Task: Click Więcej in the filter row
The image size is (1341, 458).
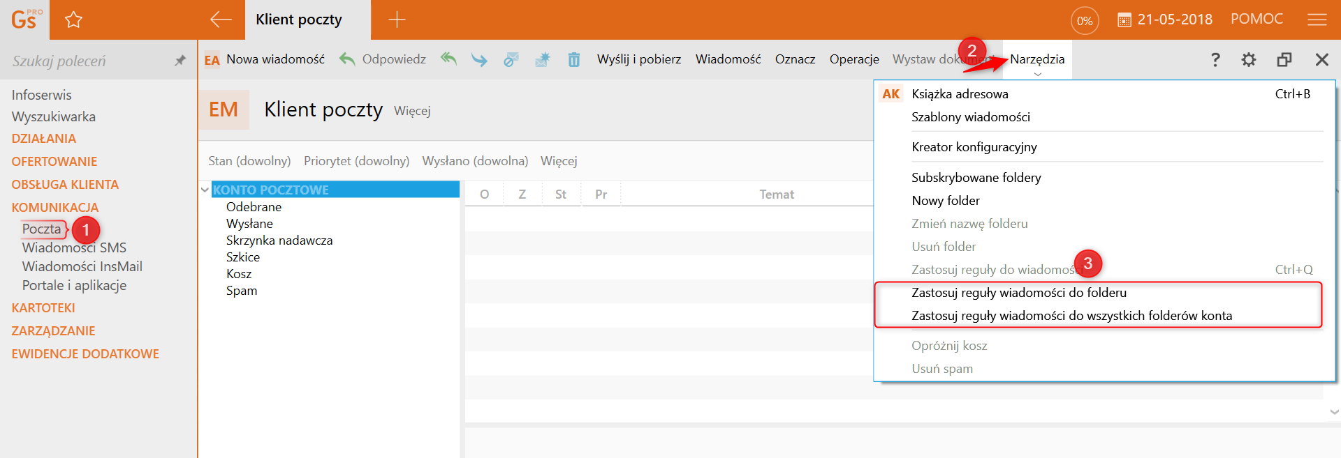Action: (x=559, y=161)
